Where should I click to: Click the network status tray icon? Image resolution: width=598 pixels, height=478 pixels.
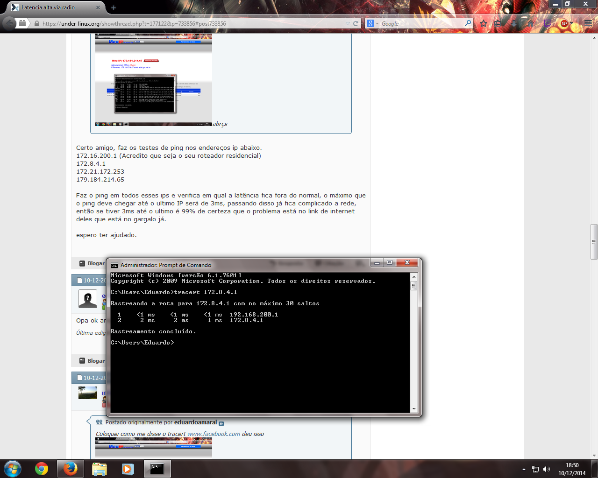[535, 469]
